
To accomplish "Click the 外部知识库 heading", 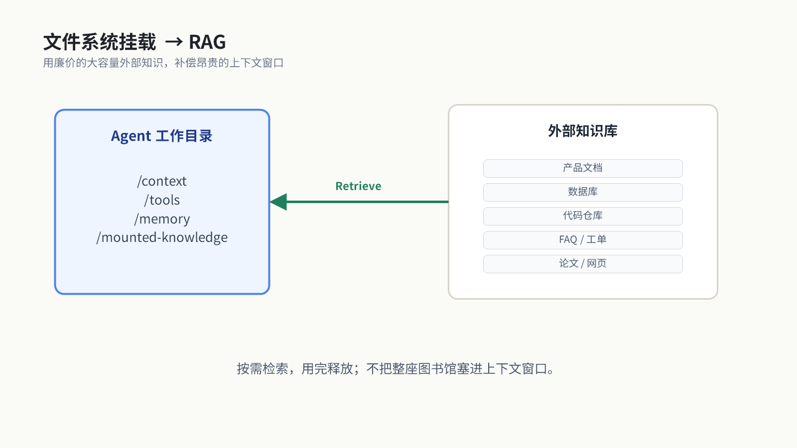I will (x=583, y=131).
